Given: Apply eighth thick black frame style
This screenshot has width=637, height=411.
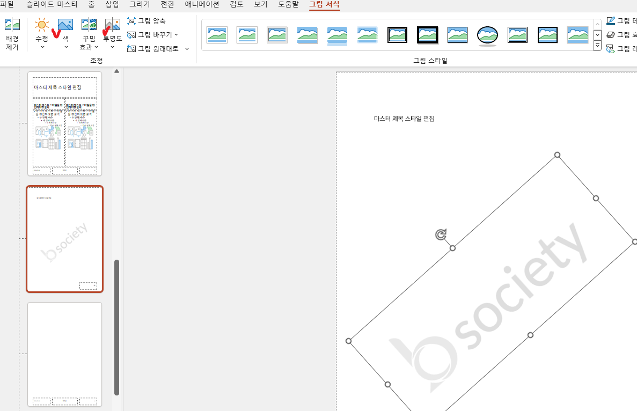Looking at the screenshot, I should pos(427,35).
